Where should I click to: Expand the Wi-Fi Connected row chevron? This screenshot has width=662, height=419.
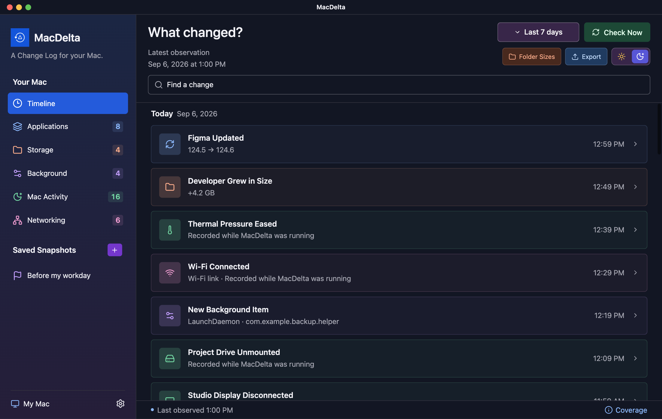636,273
